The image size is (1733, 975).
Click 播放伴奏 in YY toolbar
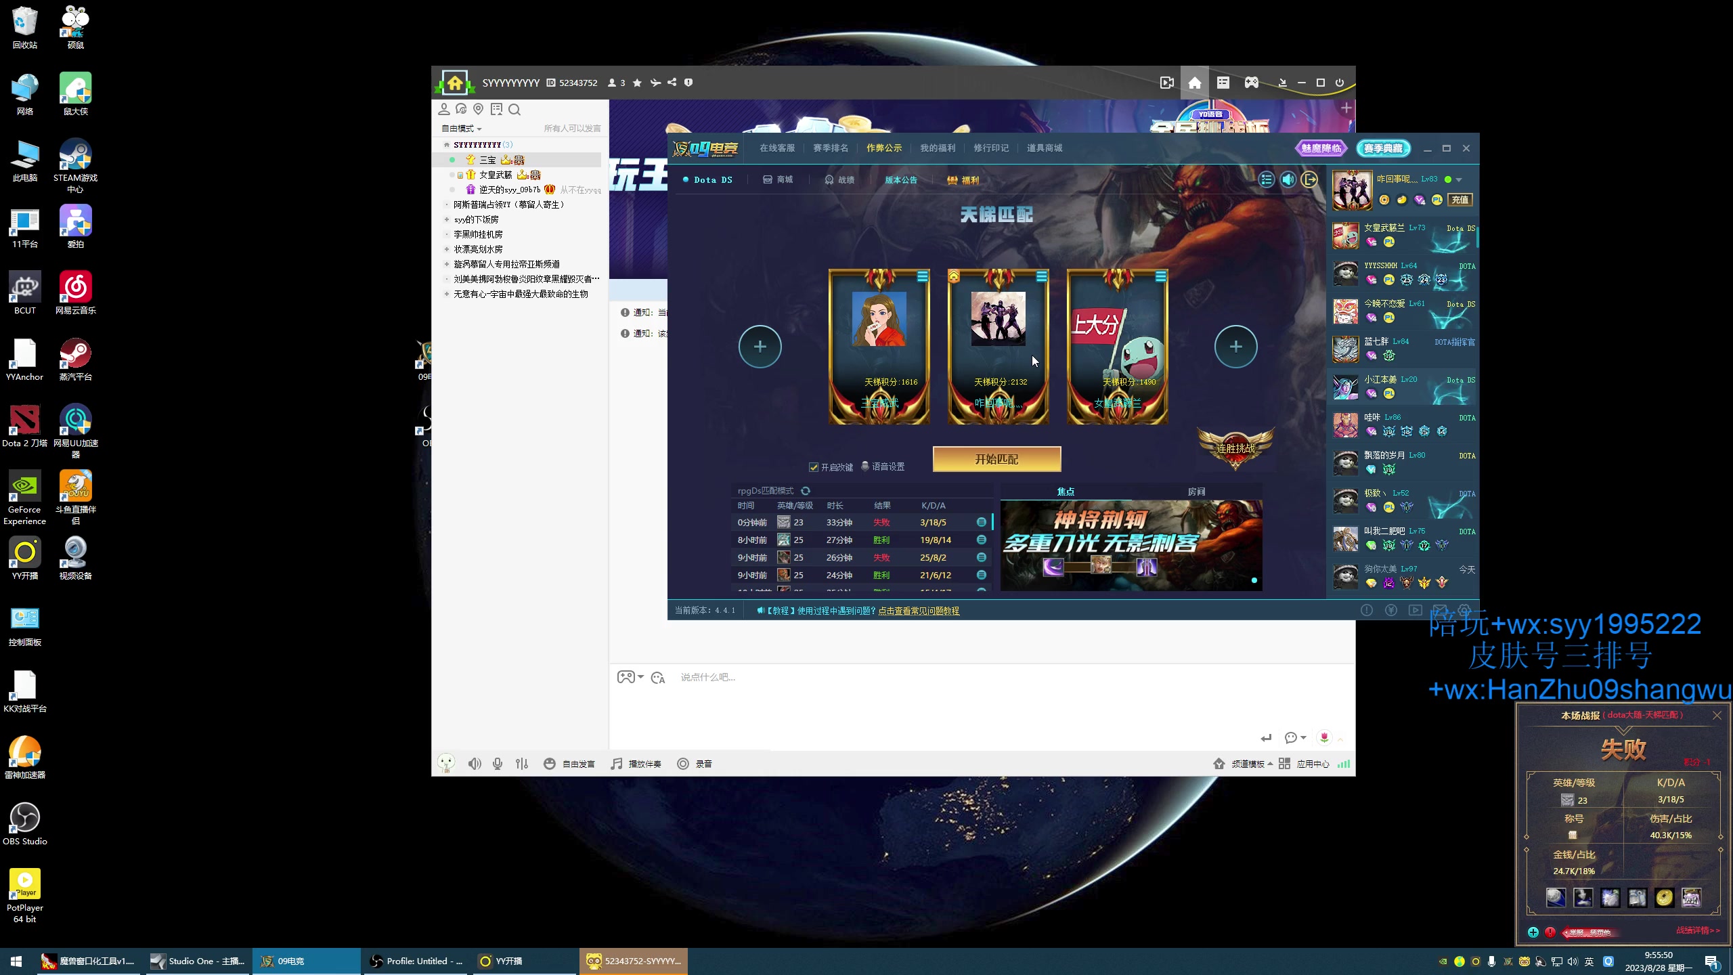click(x=636, y=764)
